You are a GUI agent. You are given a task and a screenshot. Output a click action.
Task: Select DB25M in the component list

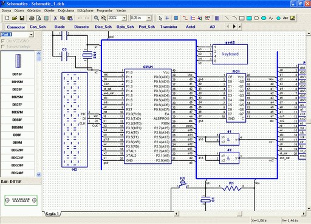pyautogui.click(x=18, y=97)
